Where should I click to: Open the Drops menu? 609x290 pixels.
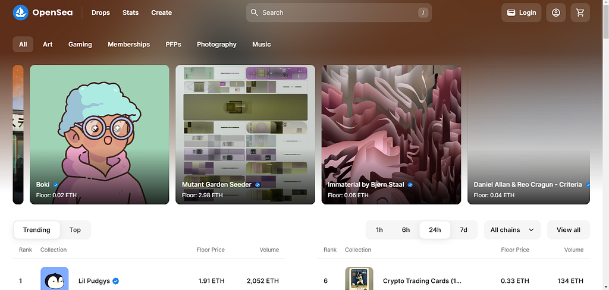101,13
